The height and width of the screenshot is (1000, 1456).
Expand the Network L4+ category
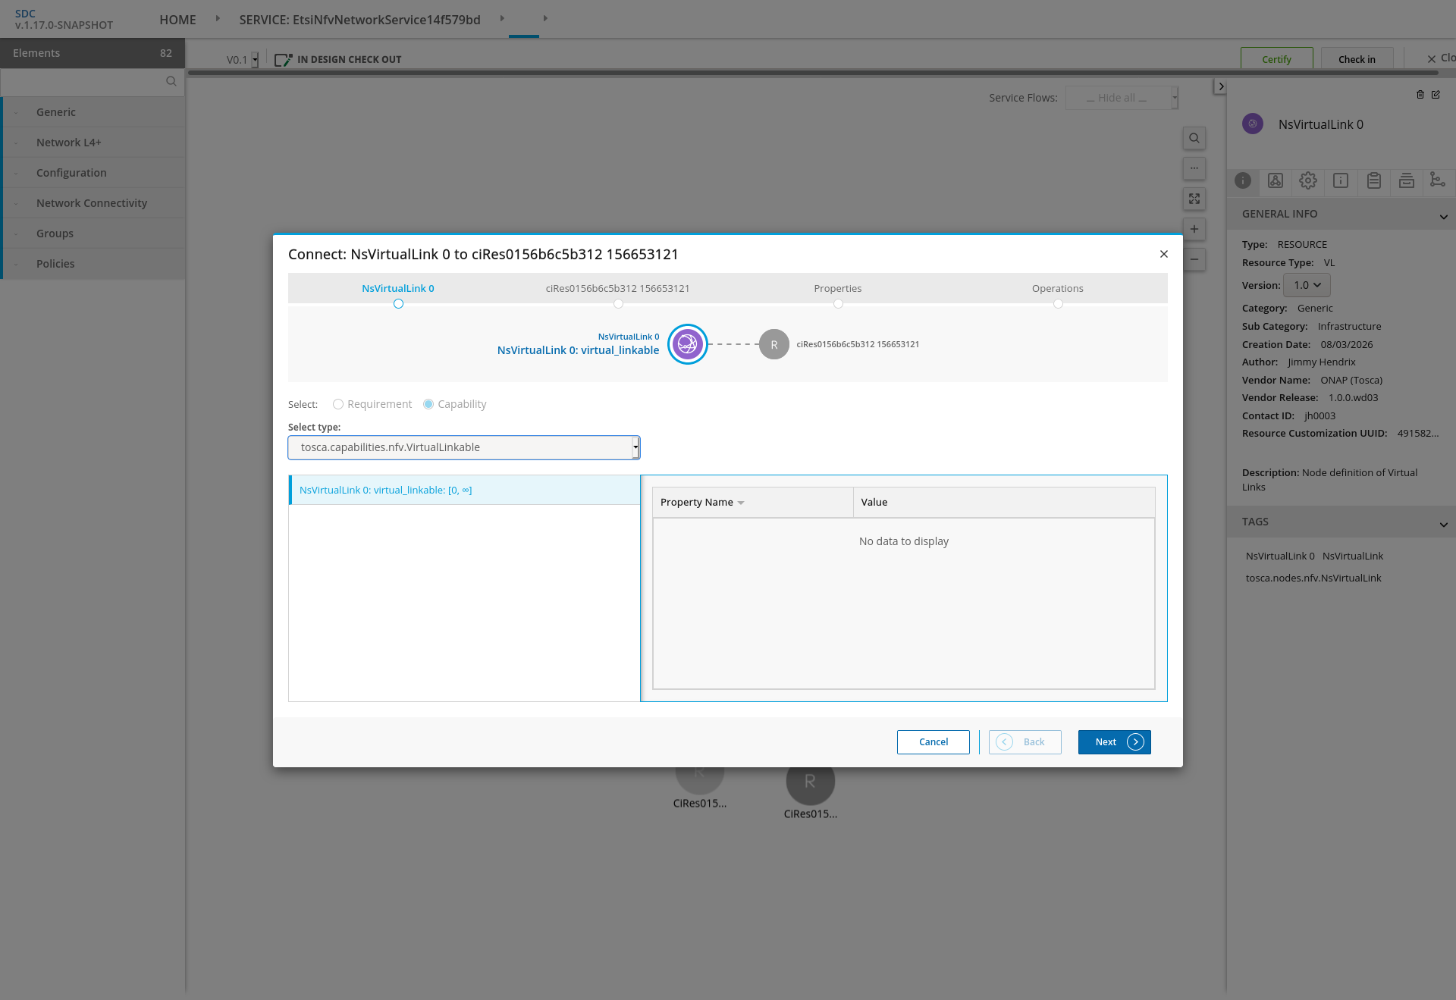pyautogui.click(x=94, y=143)
